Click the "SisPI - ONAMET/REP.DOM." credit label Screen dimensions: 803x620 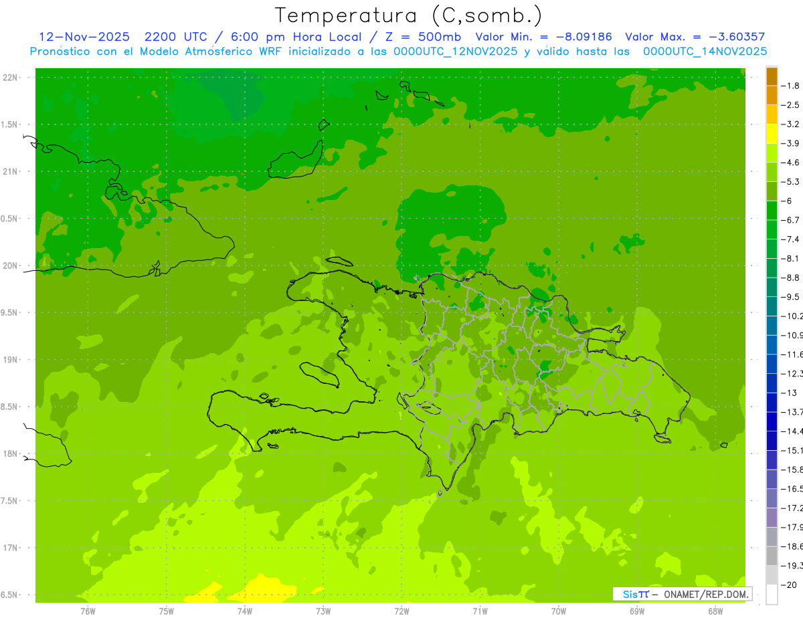click(x=682, y=594)
